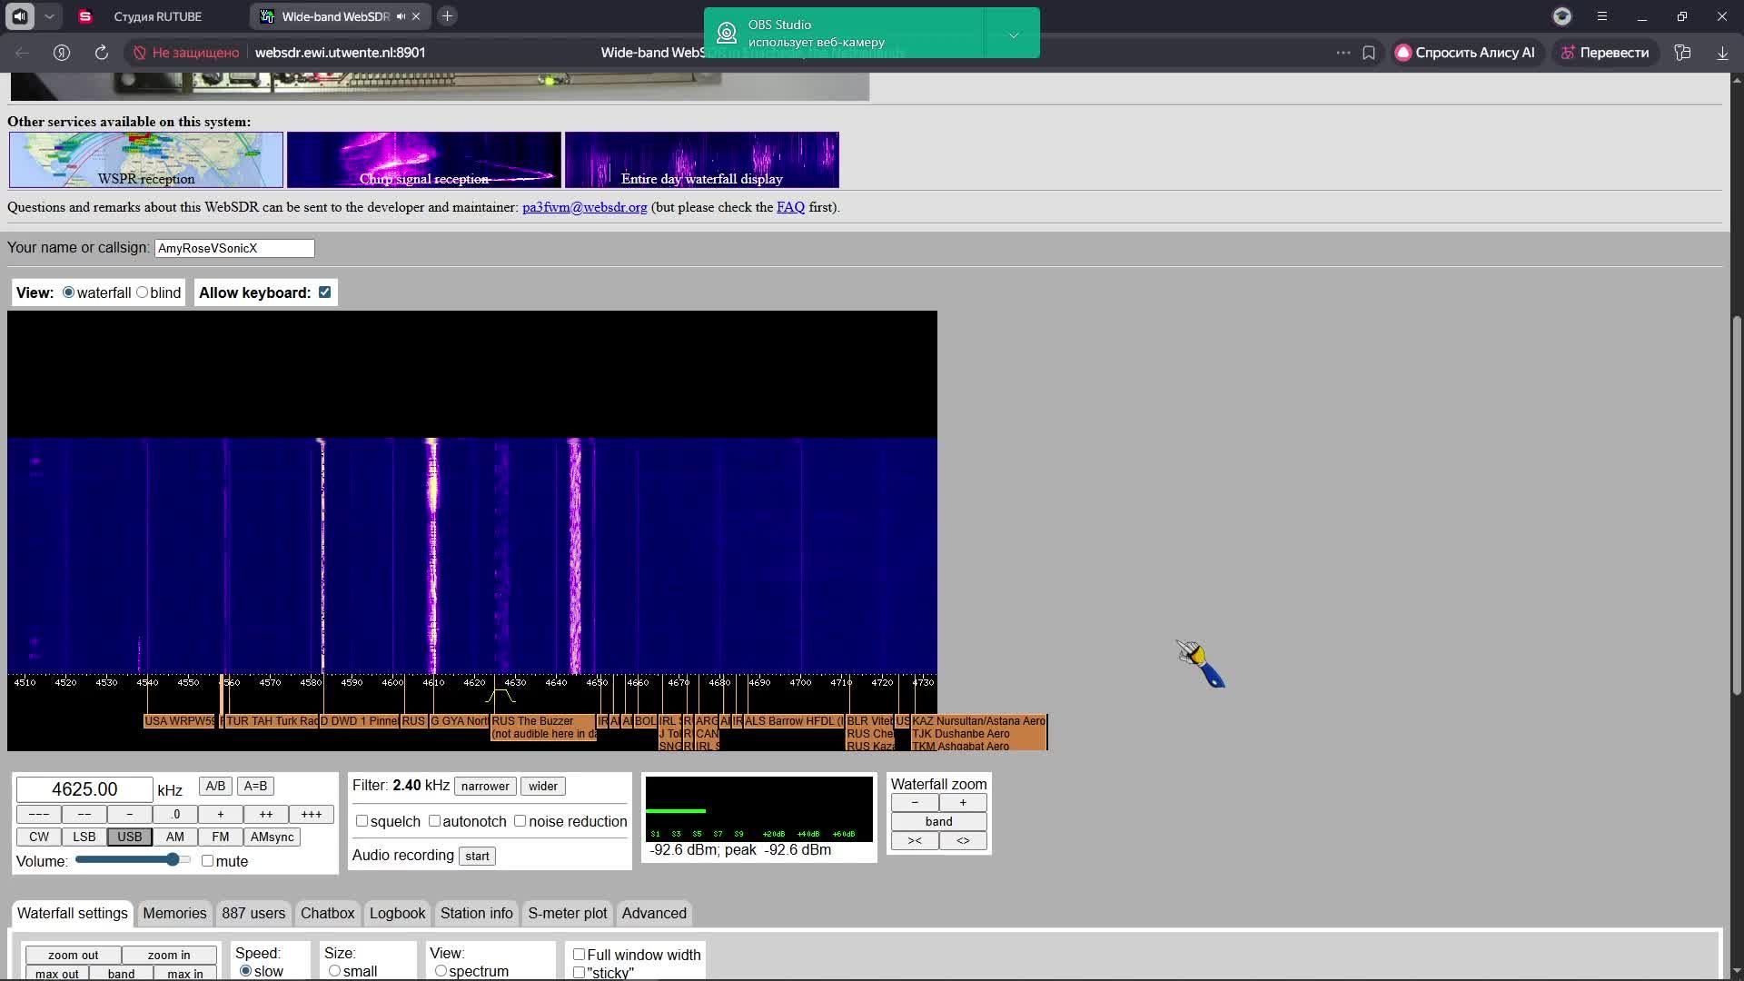Screen dimensions: 1744x981
Task: Mute the WebSDR tab audio icon
Action: (401, 16)
